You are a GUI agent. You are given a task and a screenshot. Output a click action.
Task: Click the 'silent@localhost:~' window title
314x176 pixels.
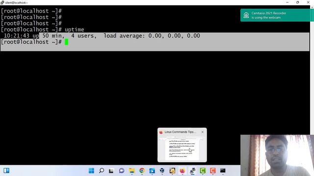coord(16,3)
